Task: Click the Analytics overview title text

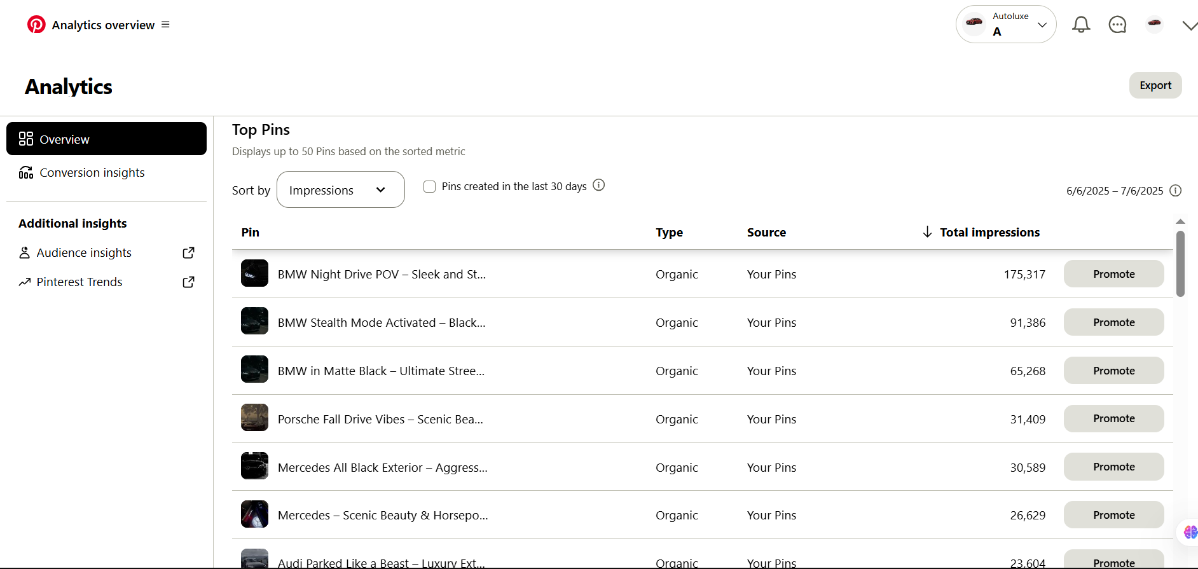Action: click(x=103, y=25)
